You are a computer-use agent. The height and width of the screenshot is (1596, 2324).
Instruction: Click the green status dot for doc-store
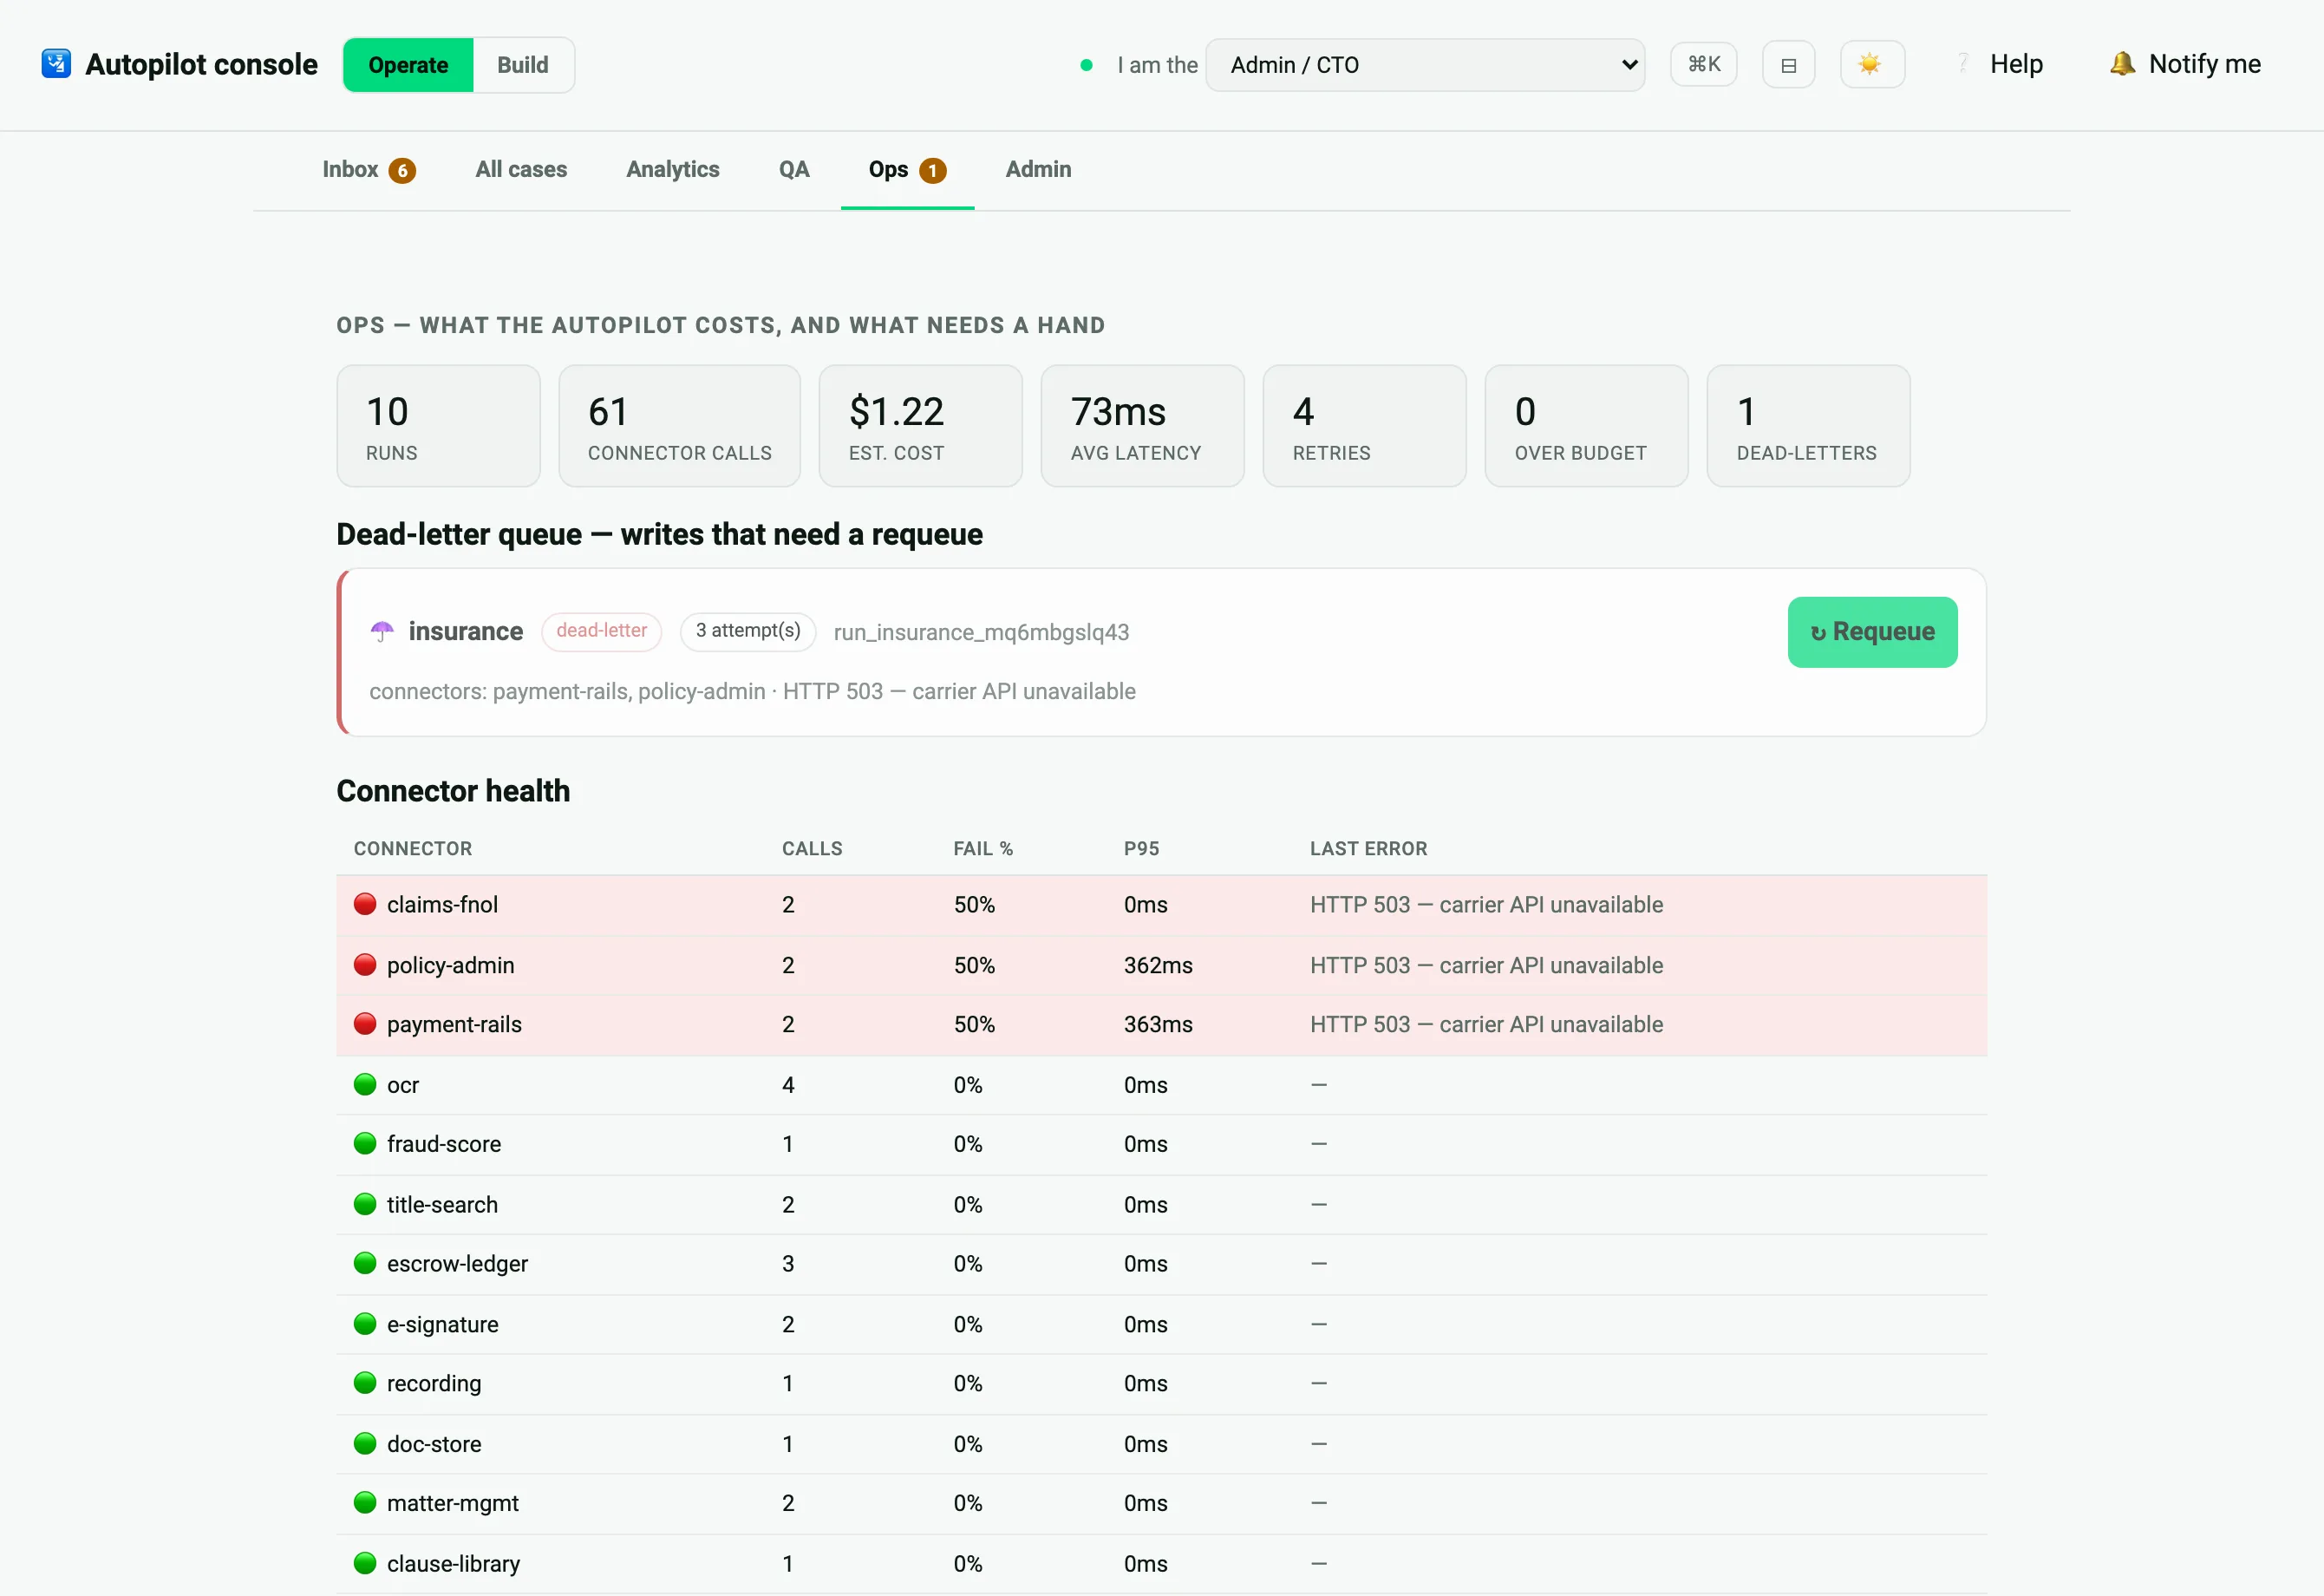[365, 1444]
